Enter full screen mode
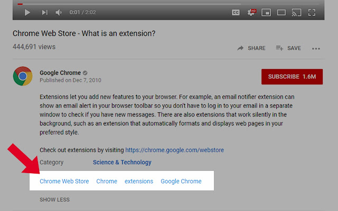 (312, 13)
